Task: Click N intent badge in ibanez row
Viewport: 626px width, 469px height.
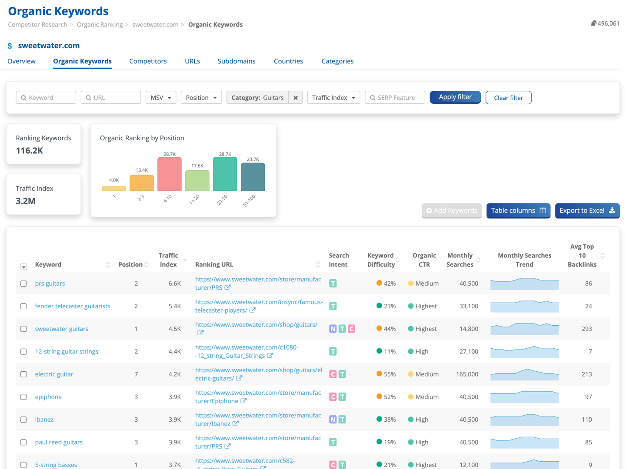Action: [333, 419]
